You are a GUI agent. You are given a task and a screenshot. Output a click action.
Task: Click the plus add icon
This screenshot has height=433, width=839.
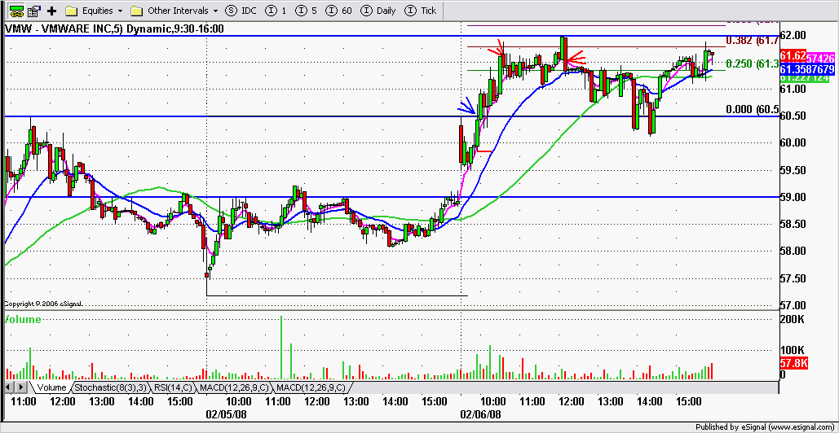coord(52,10)
